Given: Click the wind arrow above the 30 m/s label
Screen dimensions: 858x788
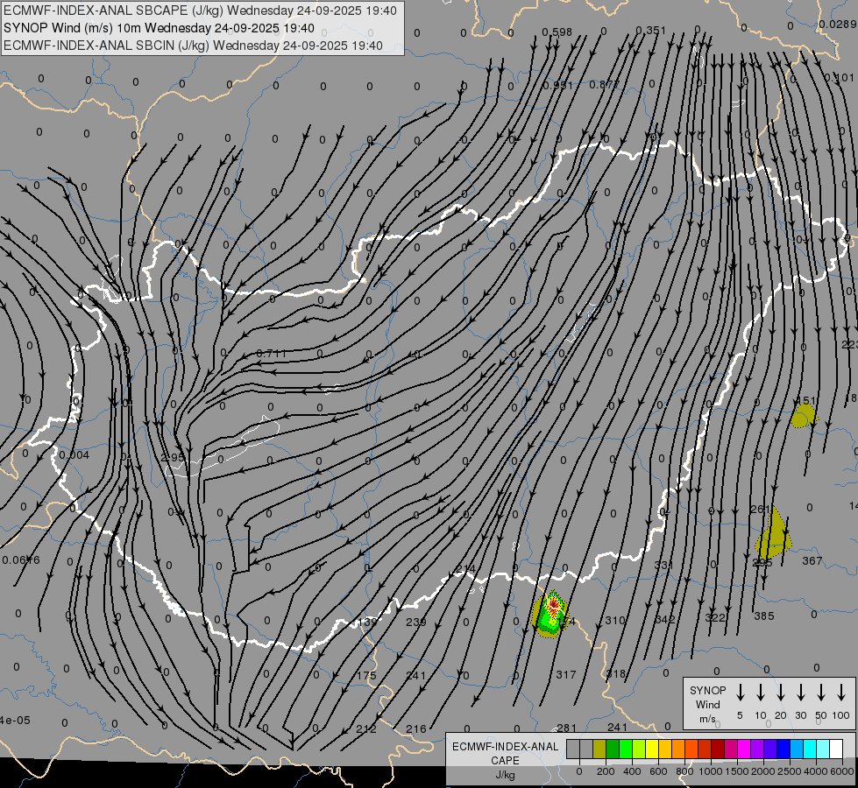Looking at the screenshot, I should pos(800,693).
